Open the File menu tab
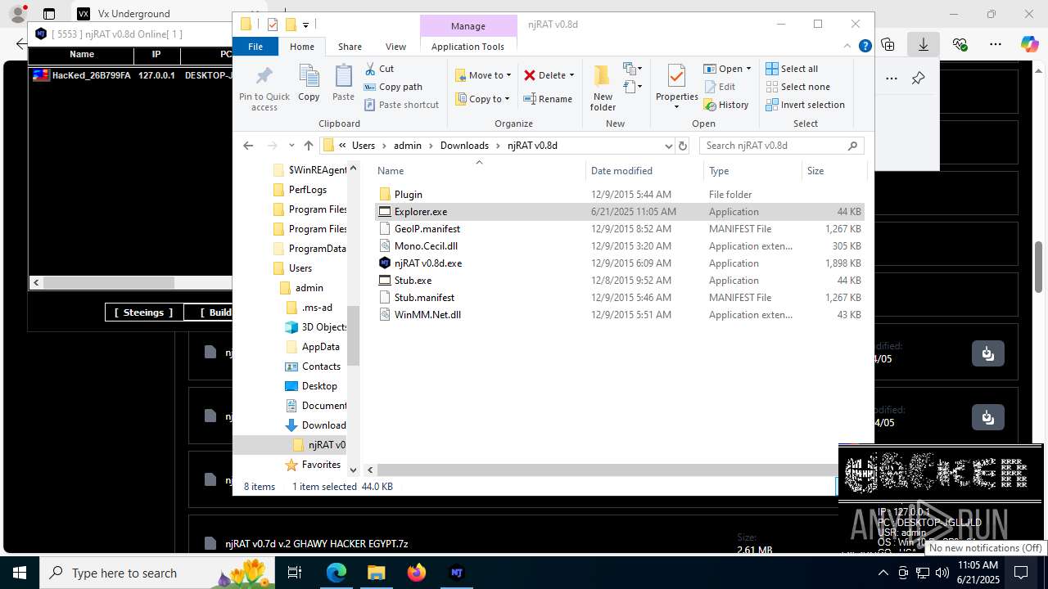The width and height of the screenshot is (1048, 589). pos(255,47)
